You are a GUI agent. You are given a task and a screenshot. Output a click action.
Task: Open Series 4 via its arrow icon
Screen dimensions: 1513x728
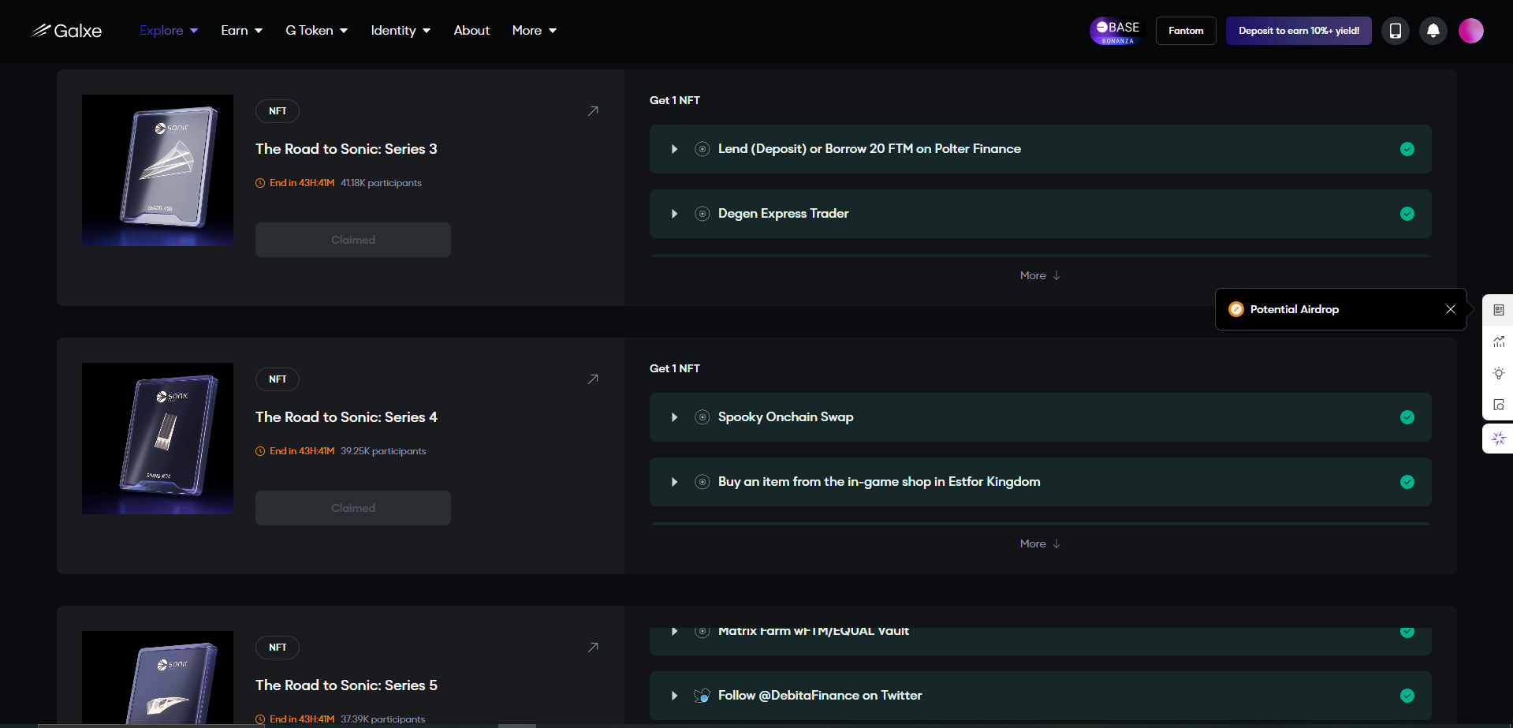pos(593,379)
